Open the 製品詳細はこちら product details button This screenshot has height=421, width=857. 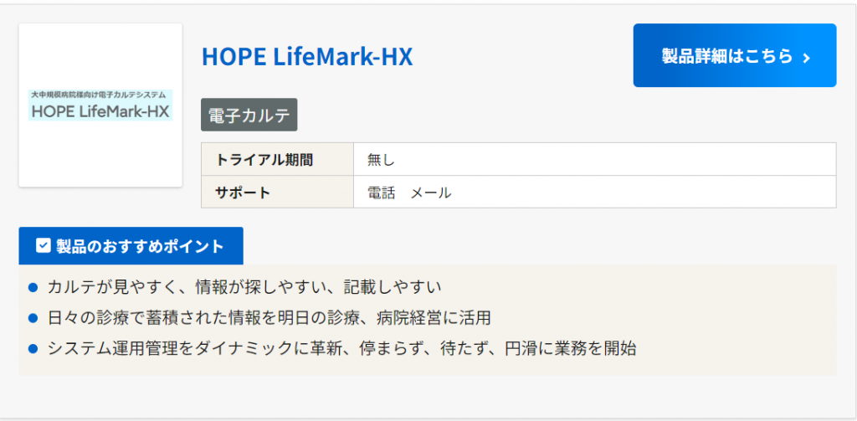tap(734, 55)
